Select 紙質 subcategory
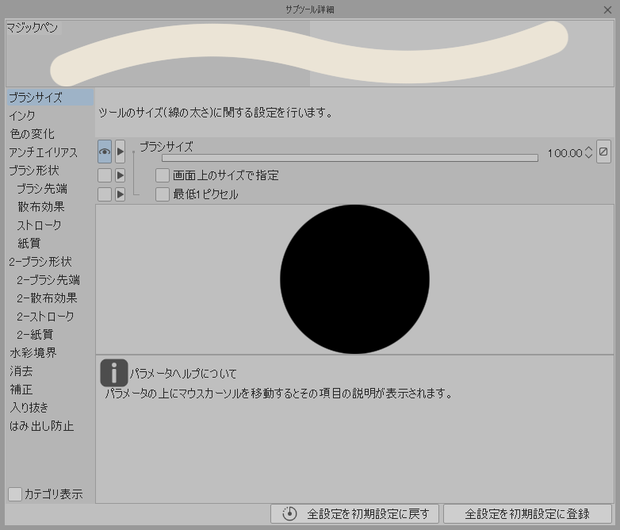The height and width of the screenshot is (530, 620). click(50, 243)
